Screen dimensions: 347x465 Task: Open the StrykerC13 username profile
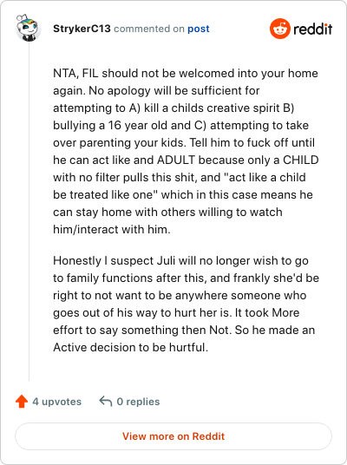[82, 29]
